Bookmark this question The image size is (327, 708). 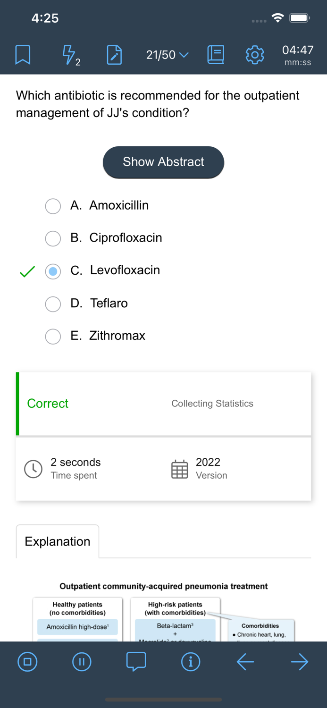tap(23, 54)
